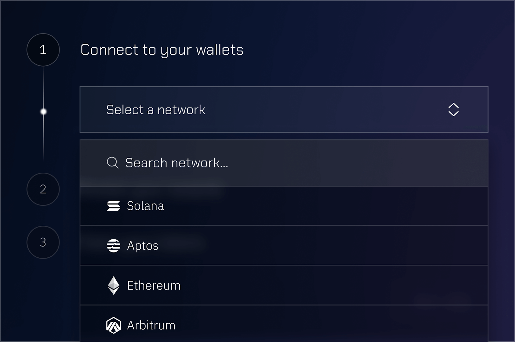515x342 pixels.
Task: Select Solana from the network list
Action: tap(145, 206)
